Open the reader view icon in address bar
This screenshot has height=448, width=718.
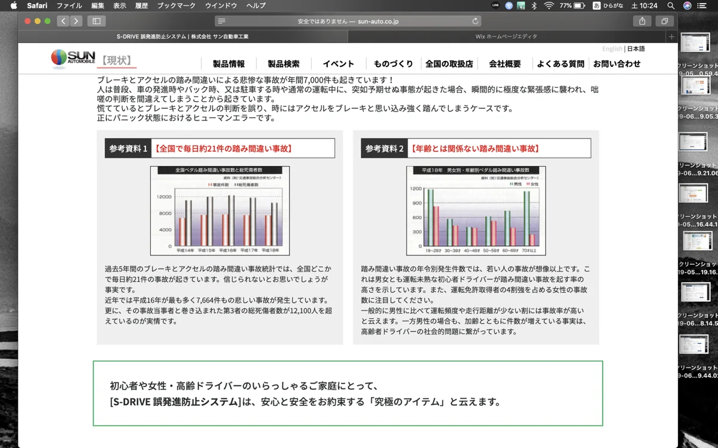pos(222,21)
